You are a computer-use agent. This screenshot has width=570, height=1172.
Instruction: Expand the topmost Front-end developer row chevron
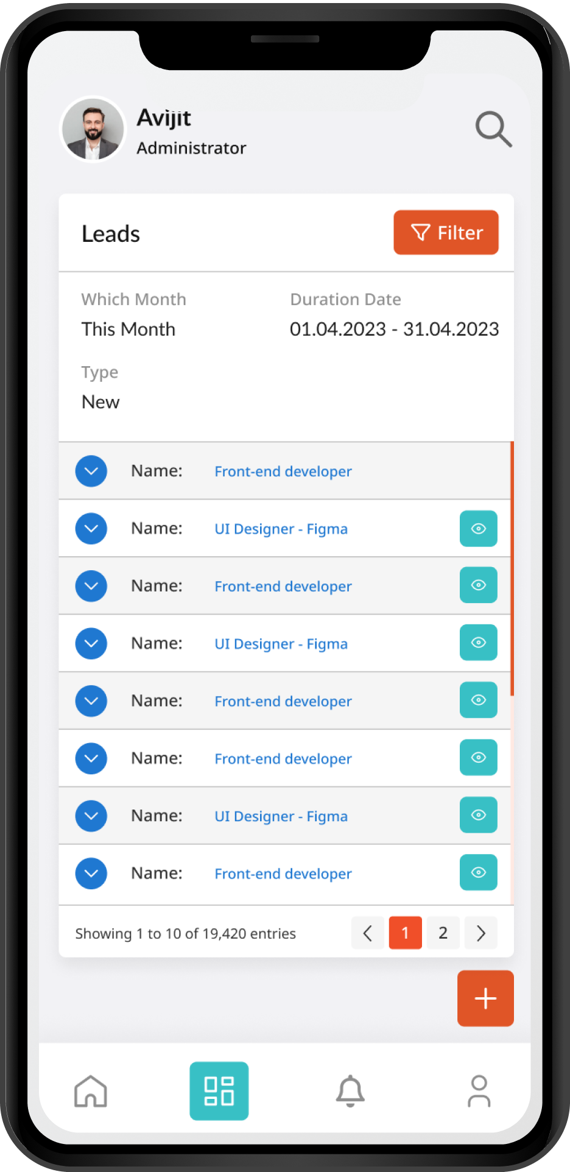point(91,471)
